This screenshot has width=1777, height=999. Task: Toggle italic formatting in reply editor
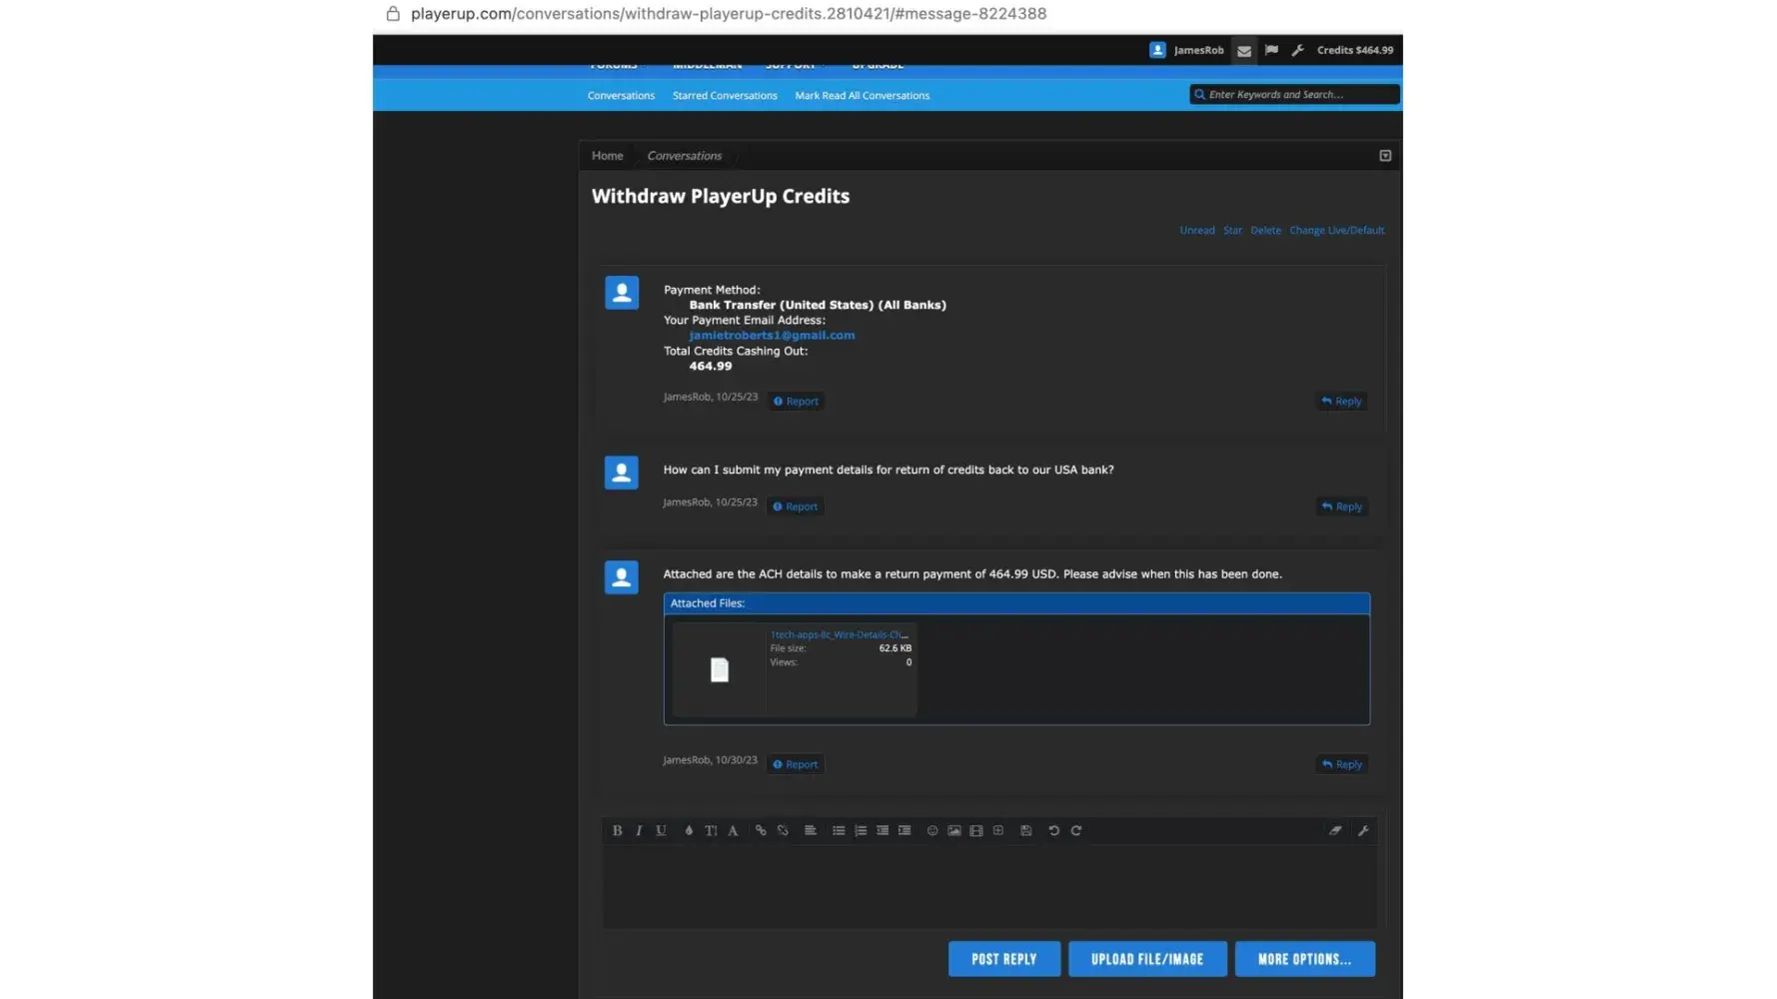coord(639,830)
